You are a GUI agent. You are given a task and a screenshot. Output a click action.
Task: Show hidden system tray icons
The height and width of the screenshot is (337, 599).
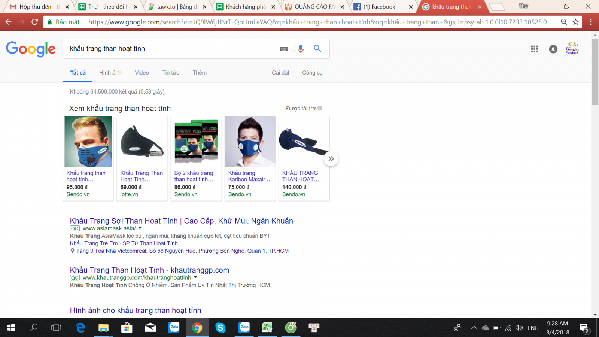(x=474, y=328)
